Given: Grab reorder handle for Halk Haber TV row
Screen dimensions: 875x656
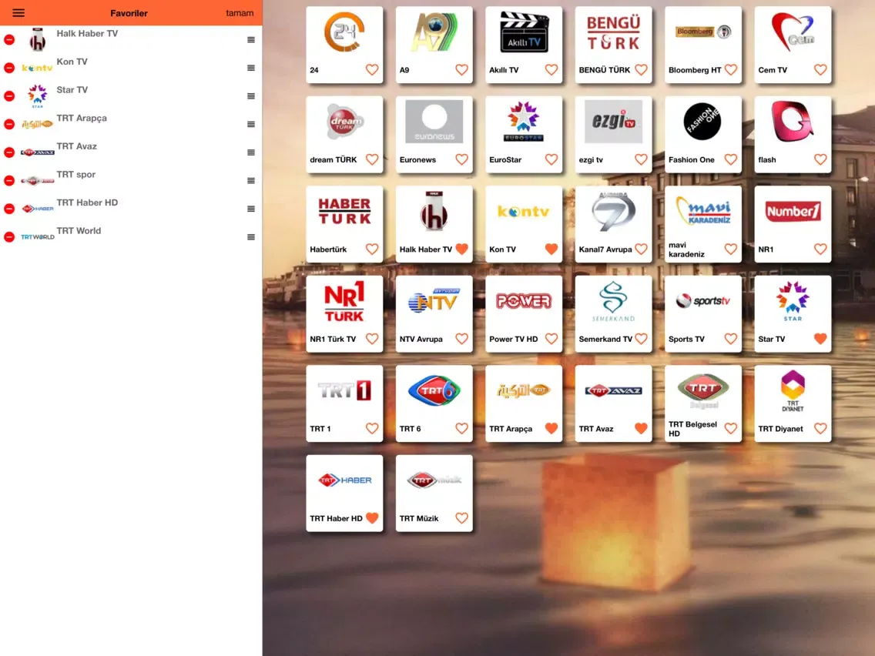Looking at the screenshot, I should click(x=251, y=39).
